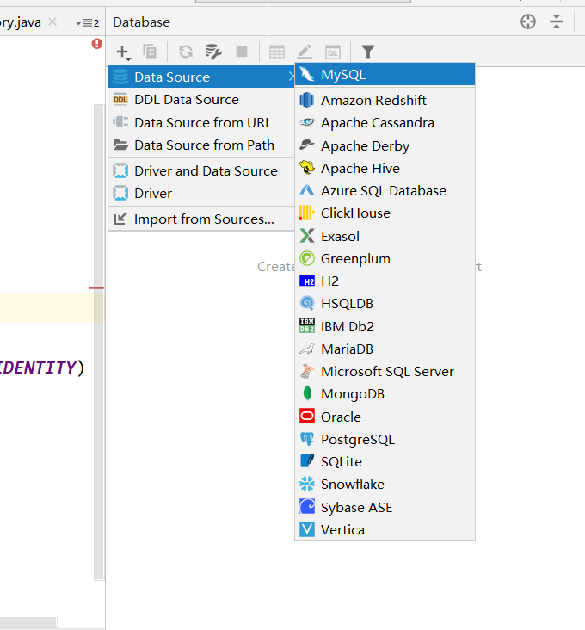This screenshot has width=585, height=630.
Task: Open Data Source Properties wrench icon
Action: (x=213, y=52)
